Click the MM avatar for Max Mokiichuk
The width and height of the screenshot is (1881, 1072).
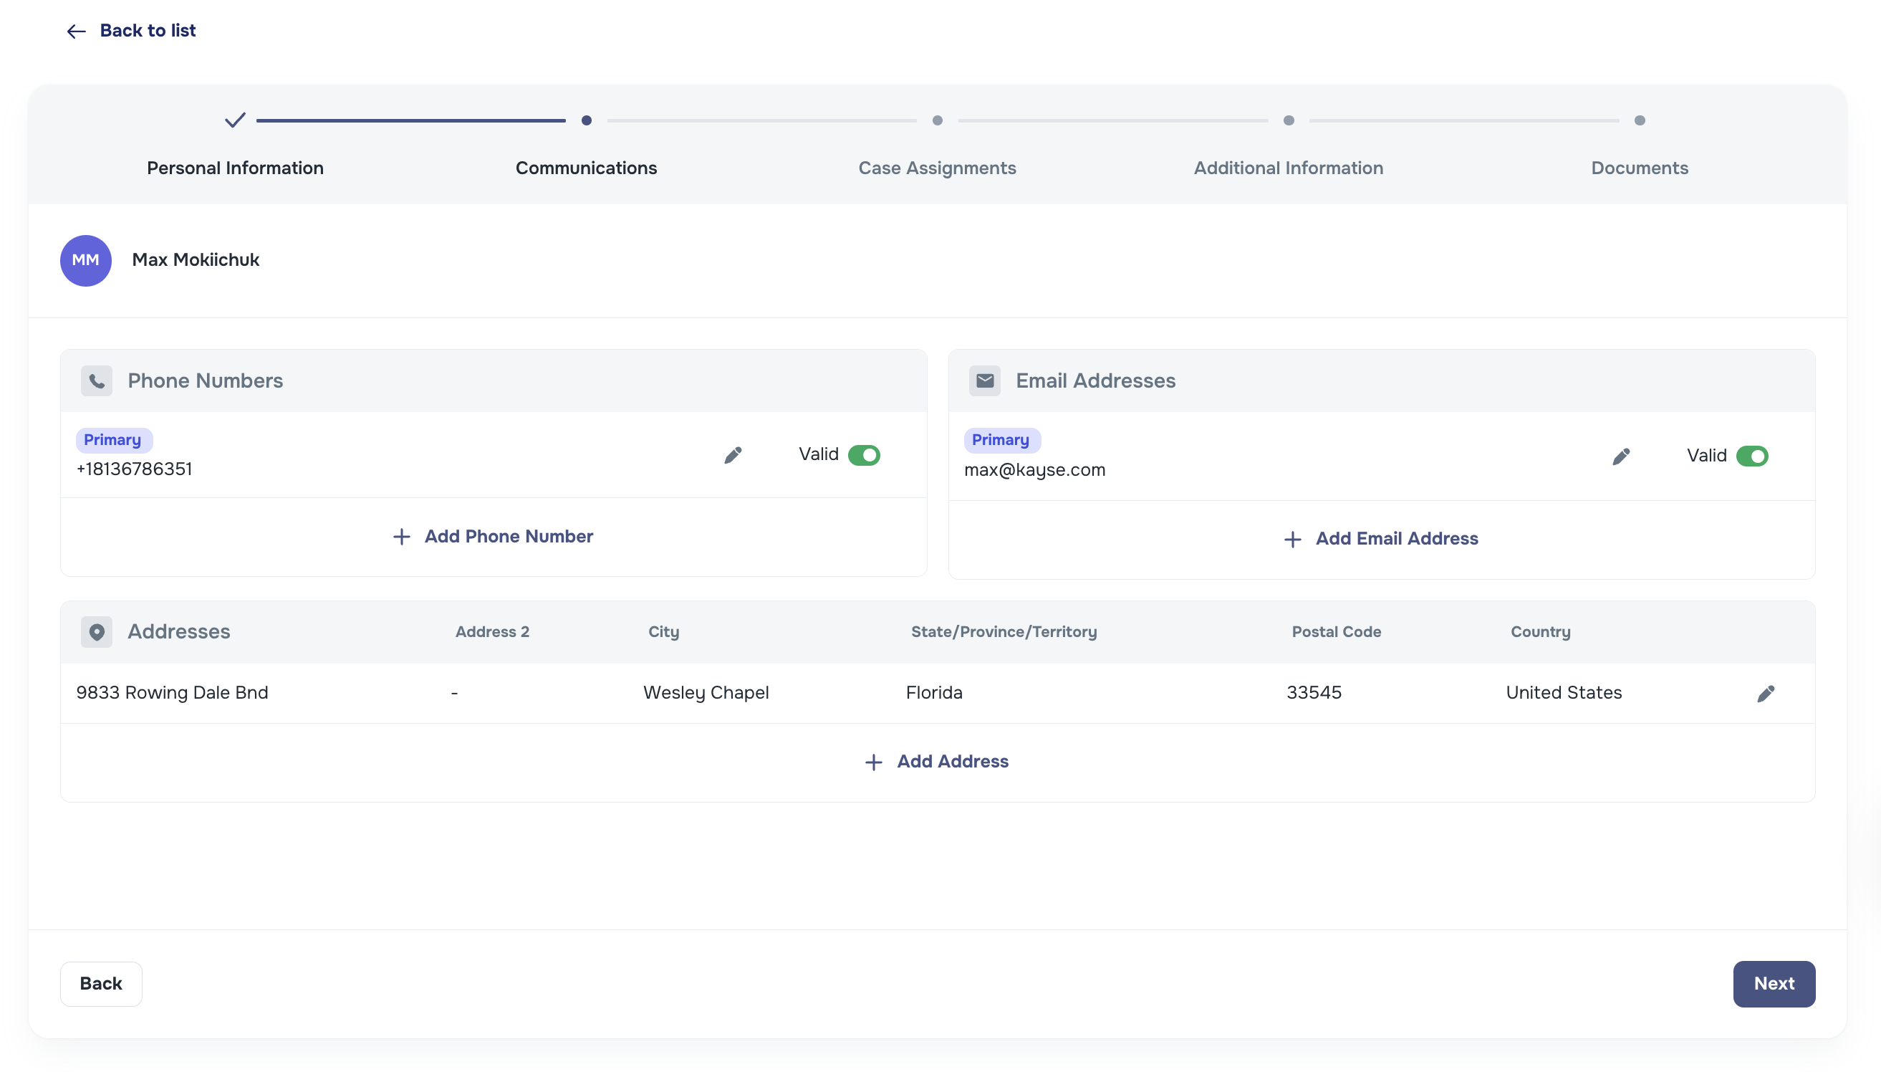pos(85,260)
